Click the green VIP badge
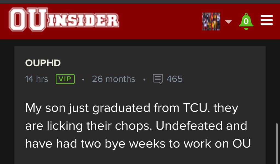The image size is (280, 164). [x=65, y=79]
